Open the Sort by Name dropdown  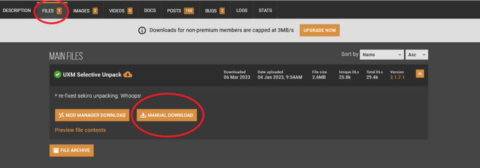pyautogui.click(x=381, y=55)
